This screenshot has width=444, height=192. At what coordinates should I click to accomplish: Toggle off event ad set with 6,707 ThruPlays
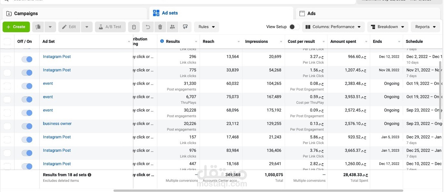[x=27, y=100]
